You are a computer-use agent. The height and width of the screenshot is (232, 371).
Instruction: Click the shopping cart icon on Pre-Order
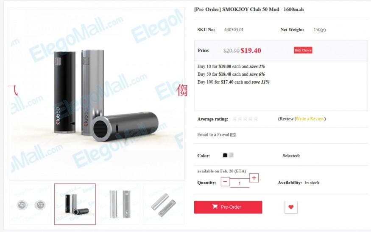coord(215,207)
